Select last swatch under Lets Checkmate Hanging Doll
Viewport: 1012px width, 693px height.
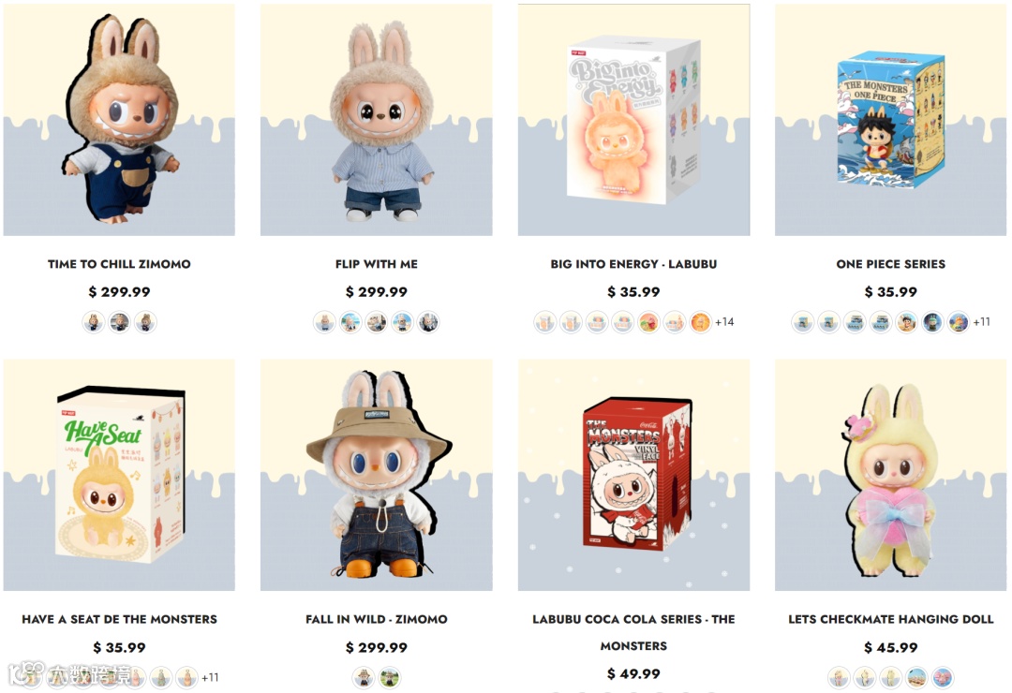pyautogui.click(x=943, y=677)
